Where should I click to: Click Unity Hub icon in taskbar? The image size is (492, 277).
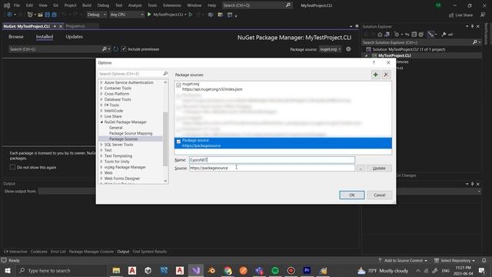pyautogui.click(x=148, y=270)
